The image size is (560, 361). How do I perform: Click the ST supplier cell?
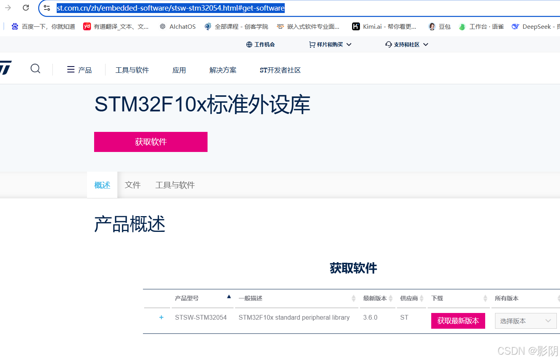404,317
